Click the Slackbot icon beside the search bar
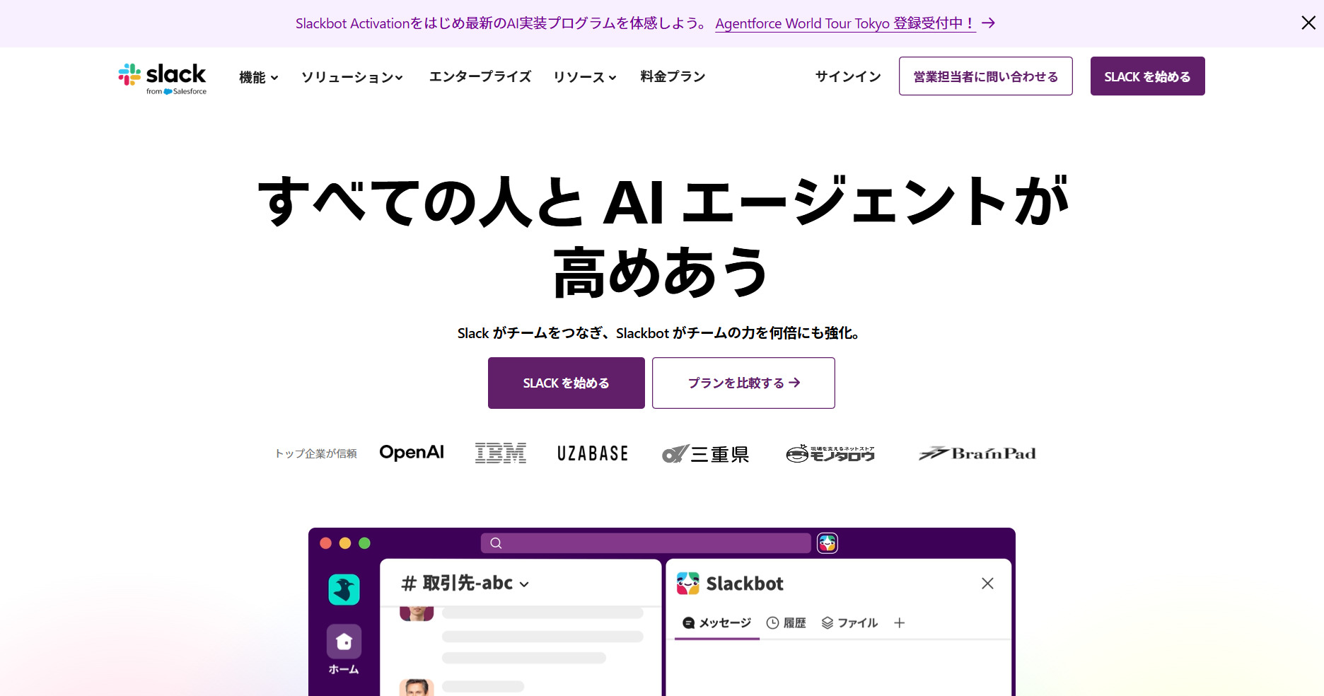This screenshot has height=696, width=1324. pos(827,543)
